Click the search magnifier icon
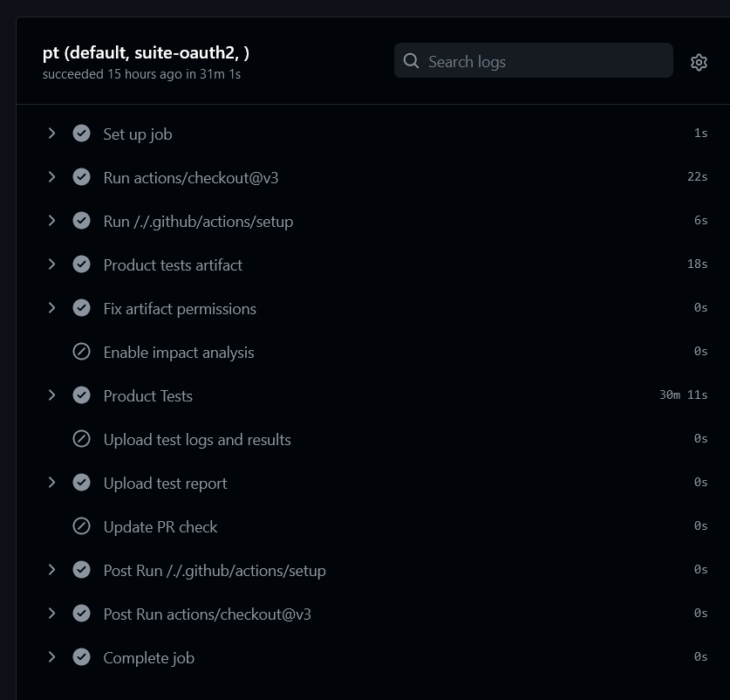This screenshot has height=700, width=730. [x=411, y=60]
